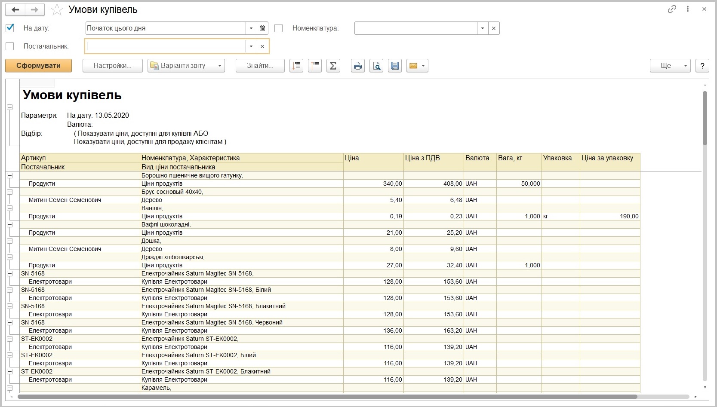Open print preview with magnifier page icon

[x=376, y=66]
